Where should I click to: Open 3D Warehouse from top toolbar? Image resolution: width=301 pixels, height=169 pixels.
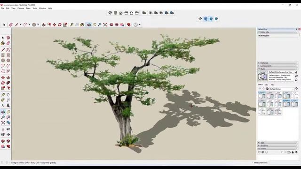[x=111, y=25]
